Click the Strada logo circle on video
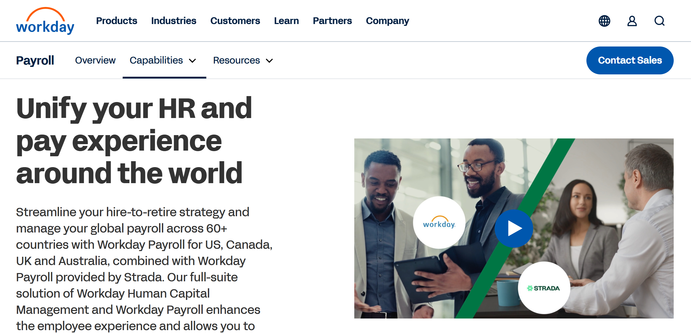Screen dimensions: 691x334 (544, 288)
